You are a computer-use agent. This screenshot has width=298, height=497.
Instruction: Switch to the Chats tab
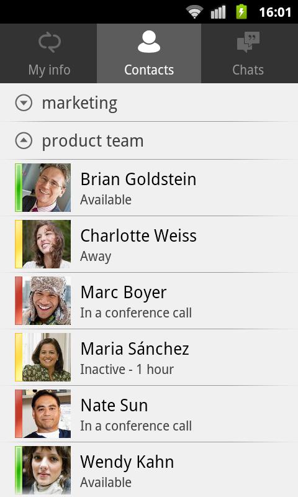coord(250,53)
